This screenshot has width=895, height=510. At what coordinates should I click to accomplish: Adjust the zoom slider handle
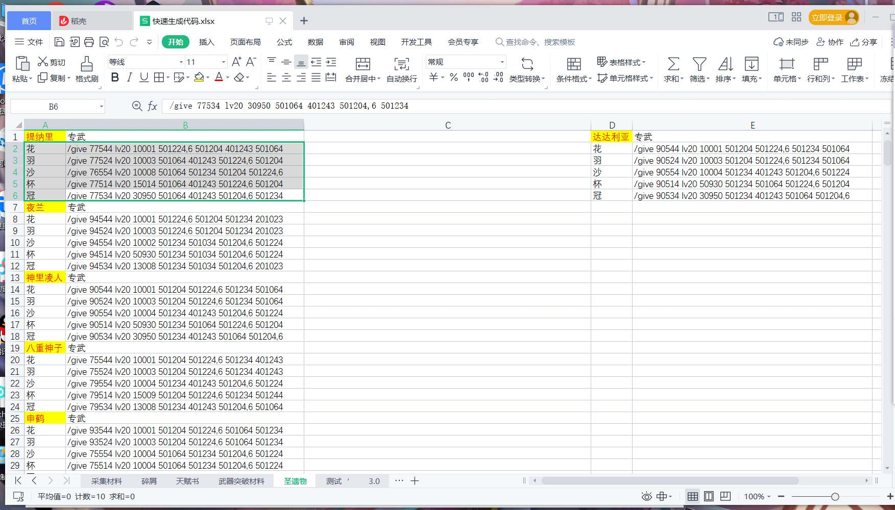pyautogui.click(x=835, y=496)
